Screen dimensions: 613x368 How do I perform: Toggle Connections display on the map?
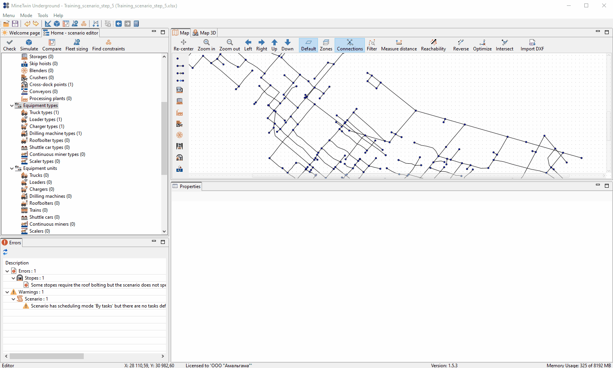(x=350, y=45)
